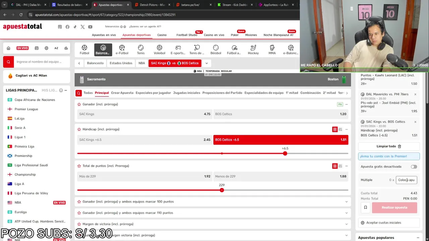Open sidebar settings gear icon
Image resolution: width=429 pixels, height=241 pixels.
pyautogui.click(x=46, y=48)
